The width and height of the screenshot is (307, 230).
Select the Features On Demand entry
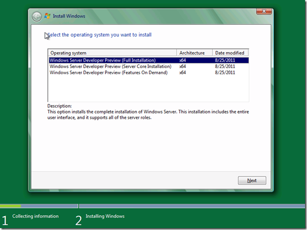point(149,73)
